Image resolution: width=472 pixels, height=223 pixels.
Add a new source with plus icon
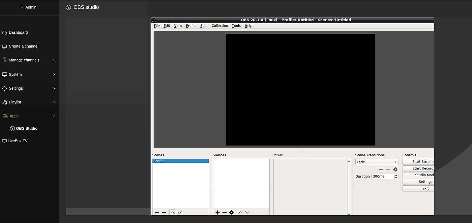pyautogui.click(x=217, y=213)
